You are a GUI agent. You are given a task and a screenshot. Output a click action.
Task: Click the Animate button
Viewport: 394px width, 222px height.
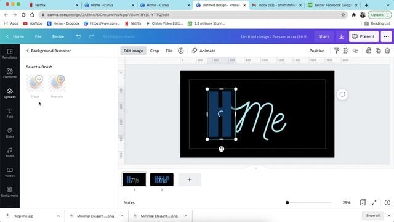(204, 51)
